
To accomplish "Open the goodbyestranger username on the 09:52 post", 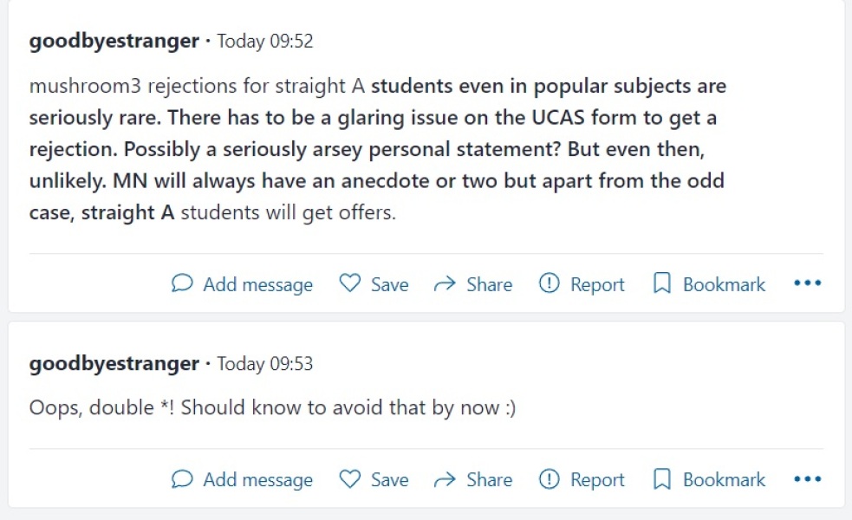I will 114,41.
